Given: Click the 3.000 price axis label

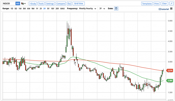Looking at the screenshot, I should coord(170,62).
